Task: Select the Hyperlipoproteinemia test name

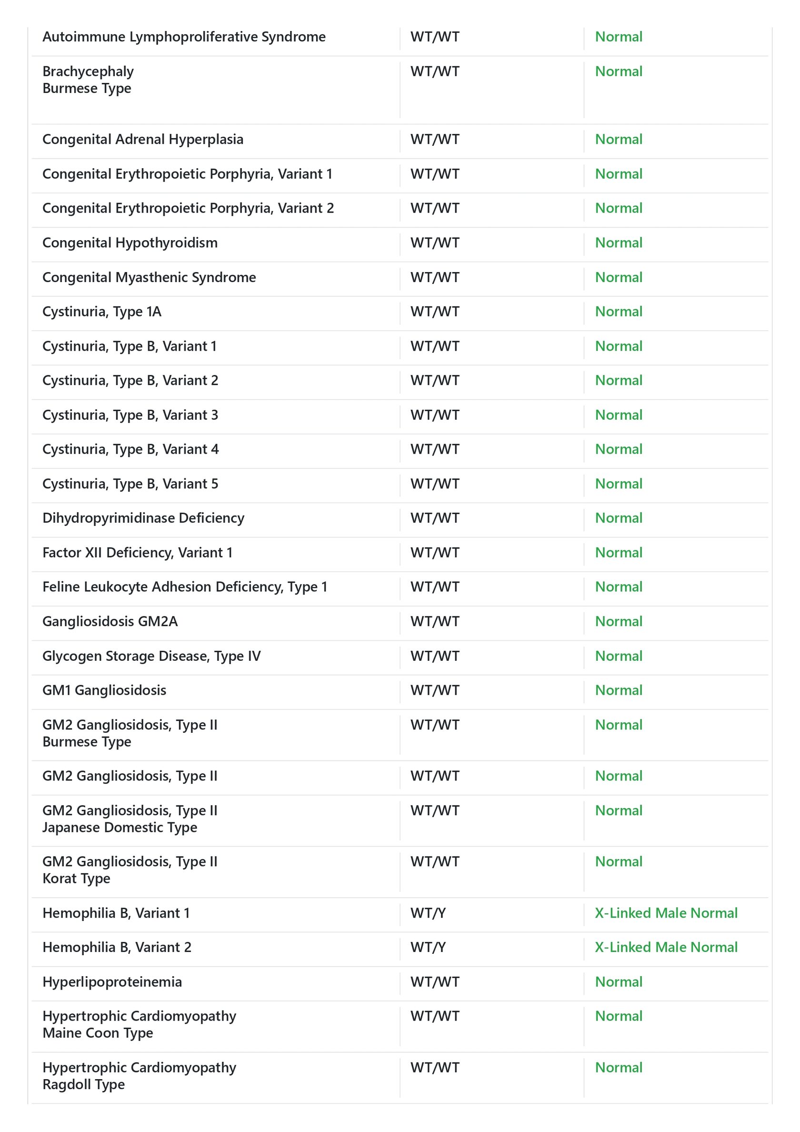Action: click(112, 981)
